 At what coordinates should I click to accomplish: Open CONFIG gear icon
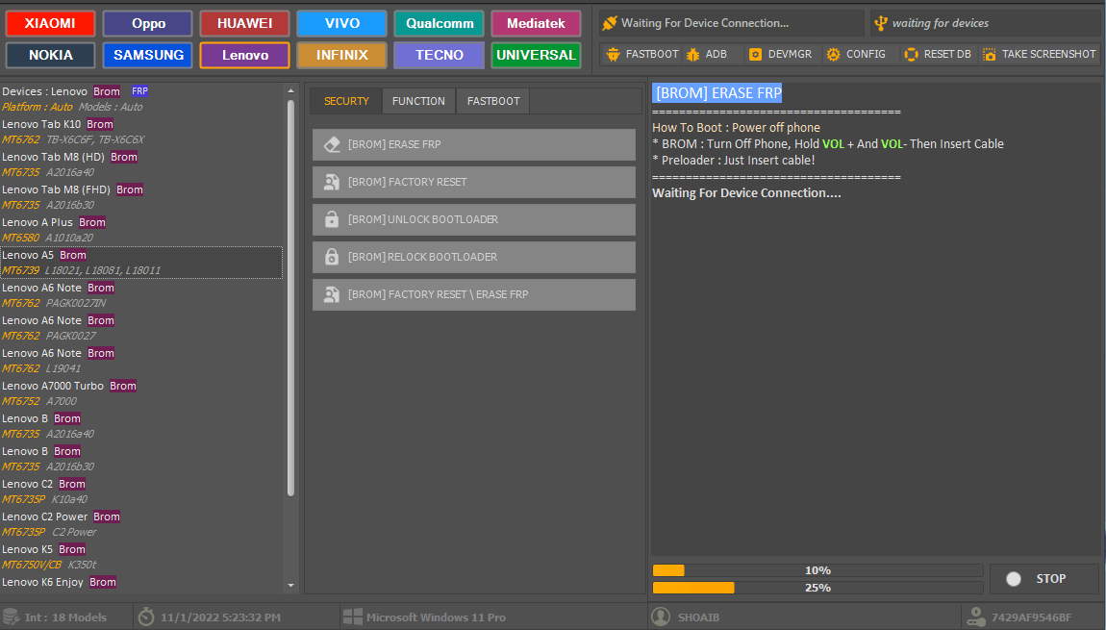coord(833,55)
